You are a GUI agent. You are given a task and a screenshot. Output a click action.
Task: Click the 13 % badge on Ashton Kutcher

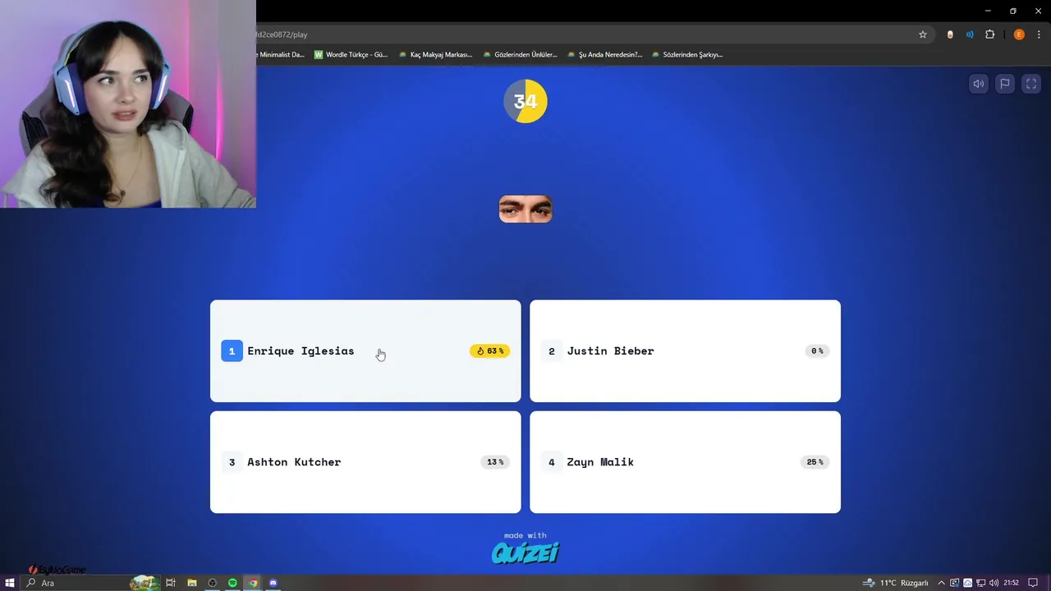click(x=495, y=462)
